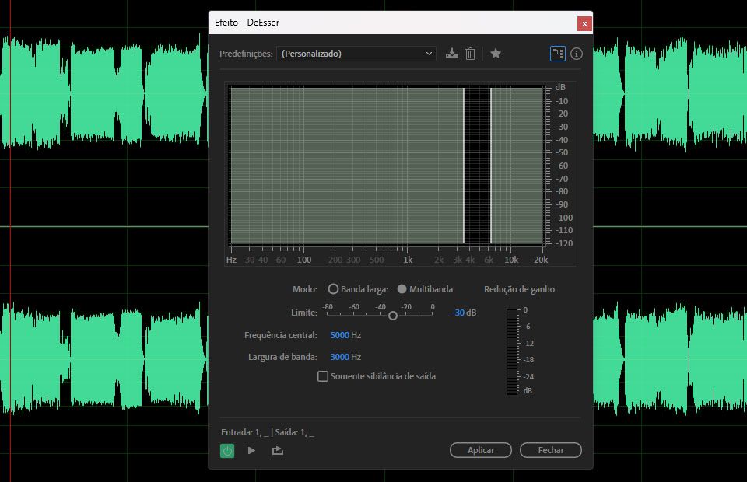Click the Entrada: 1, _ | Saída: 1, _ text
This screenshot has width=747, height=482.
coord(268,432)
